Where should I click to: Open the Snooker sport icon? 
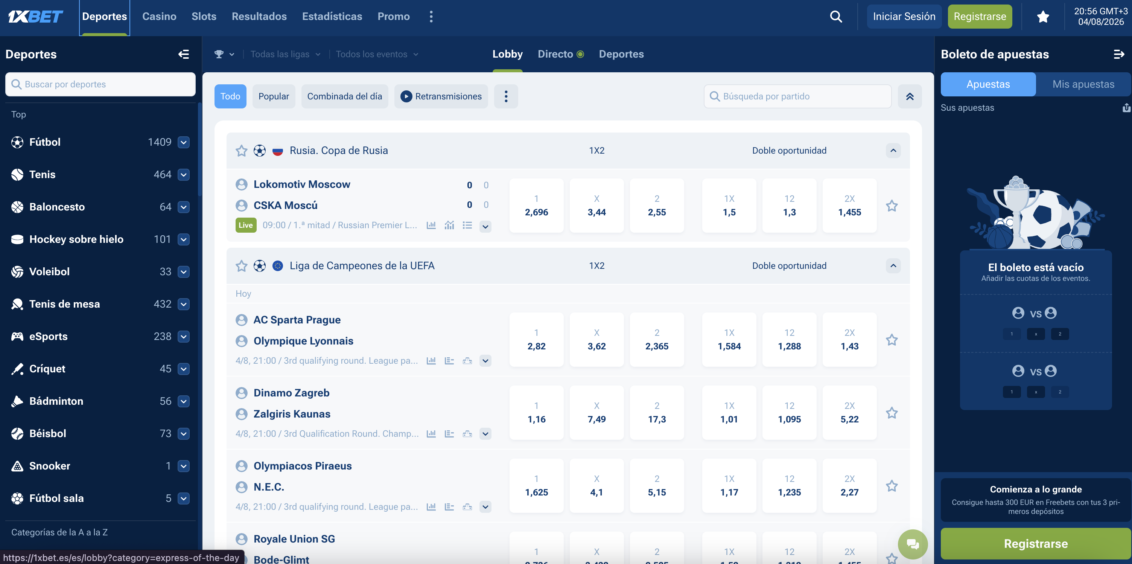point(17,466)
